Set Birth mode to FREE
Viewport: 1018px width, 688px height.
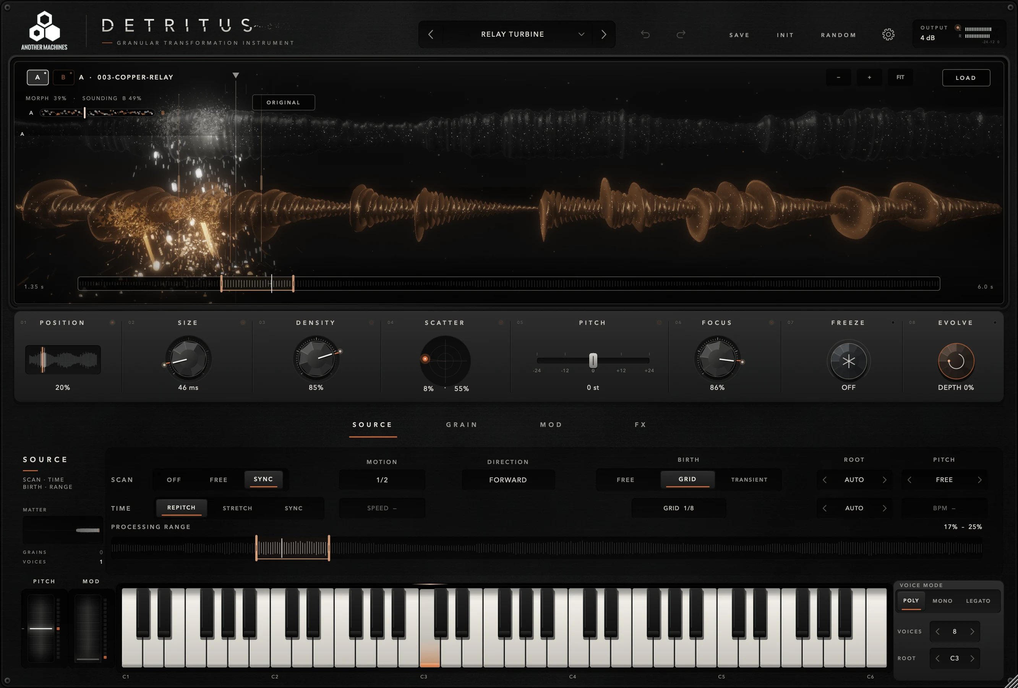626,480
